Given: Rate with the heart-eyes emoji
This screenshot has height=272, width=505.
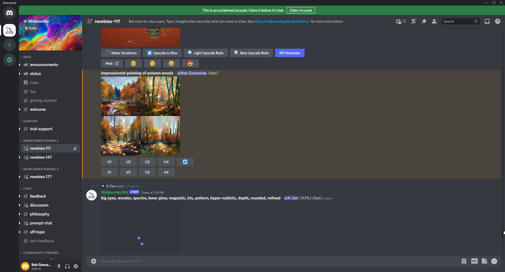Looking at the screenshot, I should 190,63.
